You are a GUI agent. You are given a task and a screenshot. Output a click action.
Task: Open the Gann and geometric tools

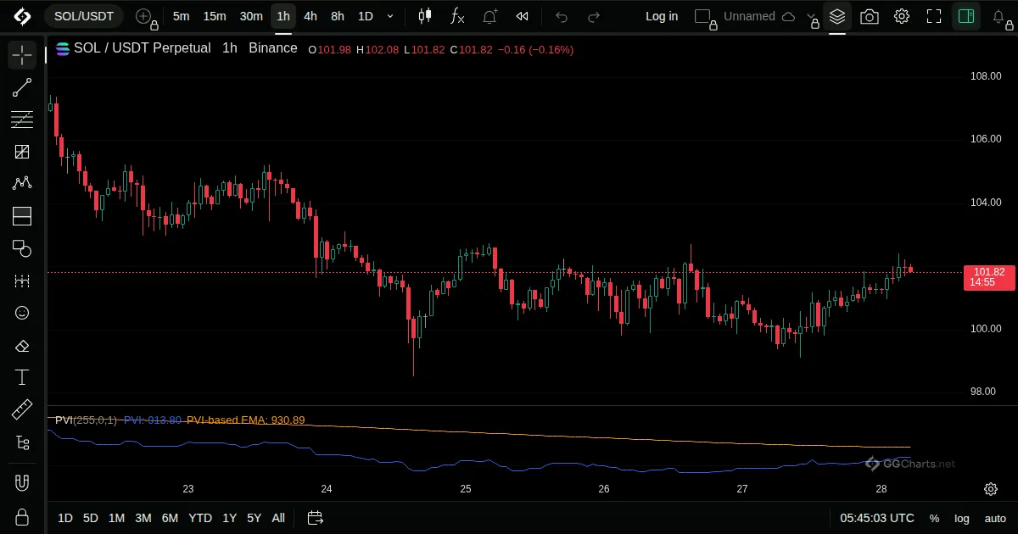click(22, 152)
